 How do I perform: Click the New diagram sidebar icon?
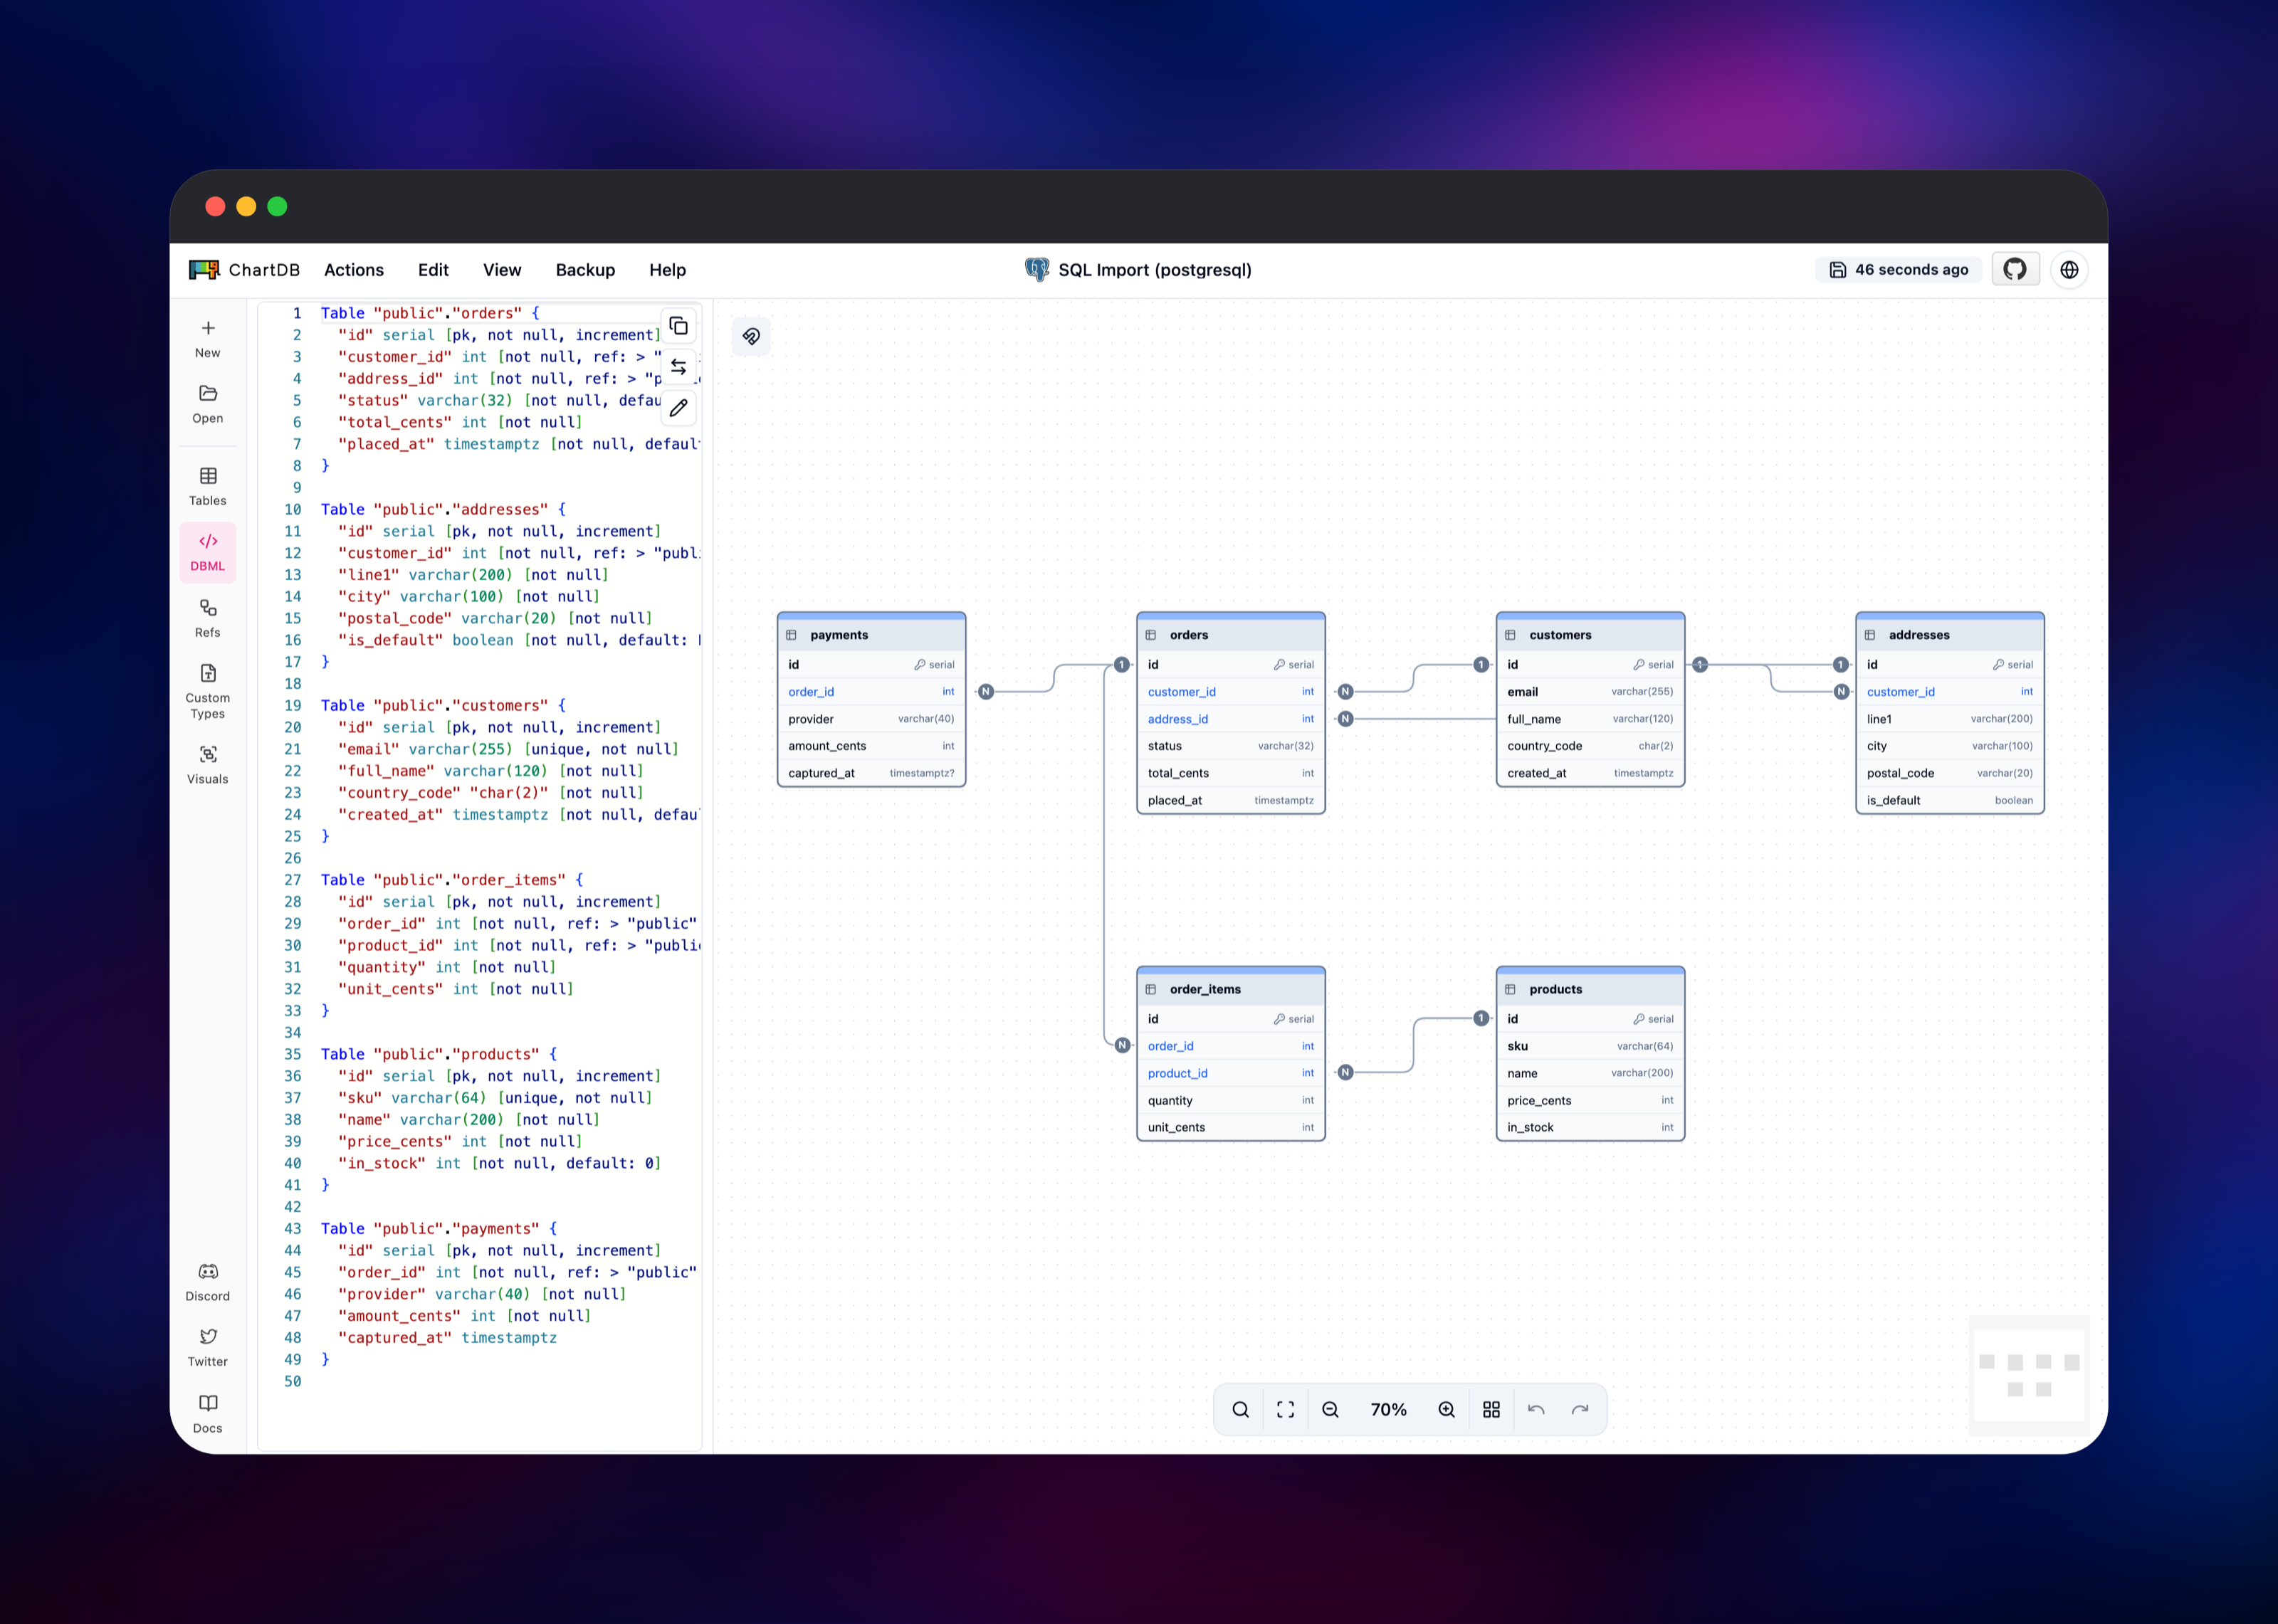pos(208,339)
